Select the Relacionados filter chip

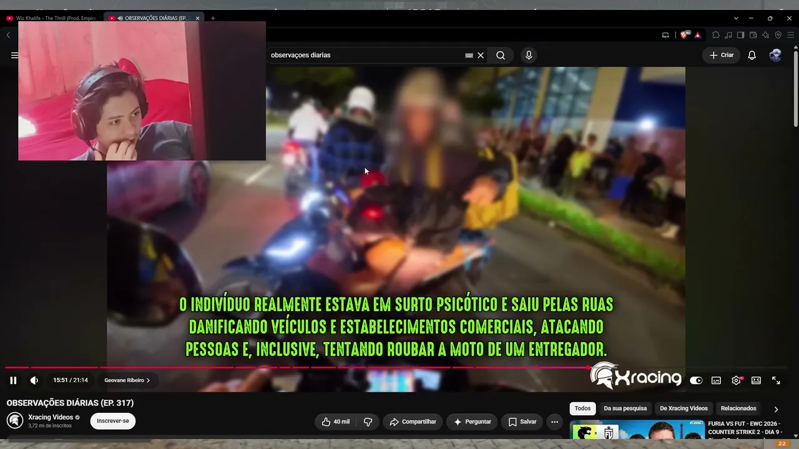pos(738,408)
